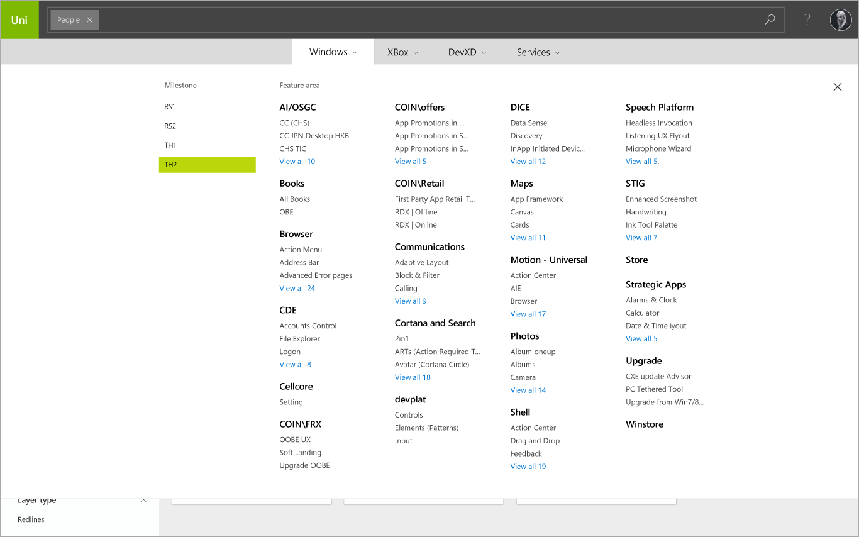Click View all 10 under AI/OSGC
Image resolution: width=859 pixels, height=537 pixels.
297,162
